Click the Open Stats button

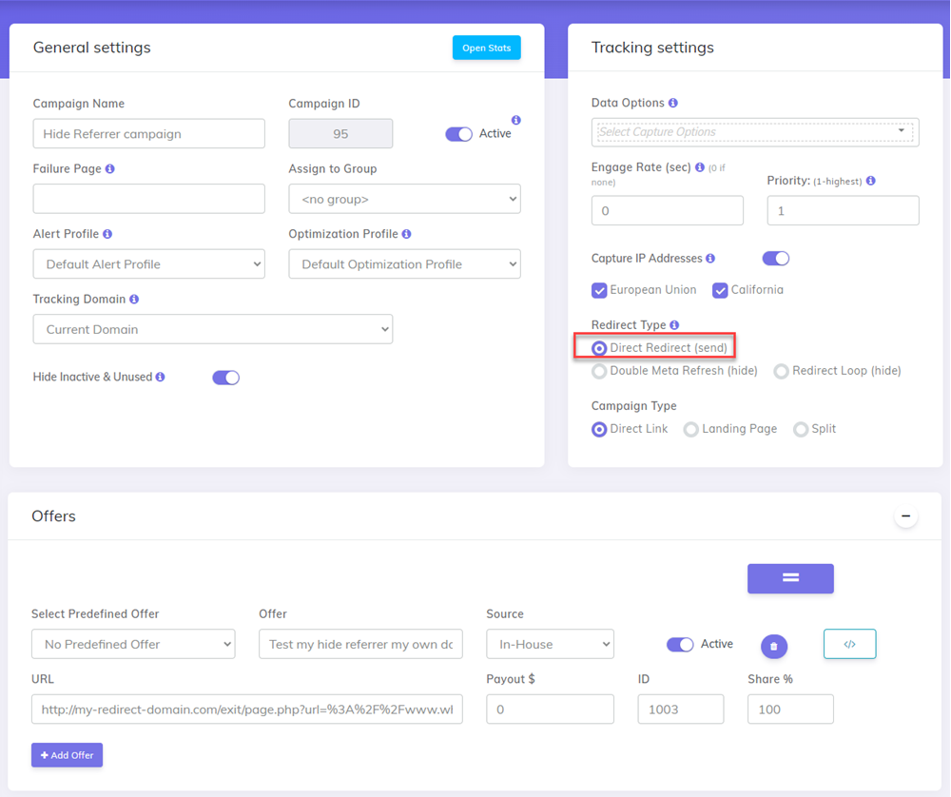(x=486, y=47)
